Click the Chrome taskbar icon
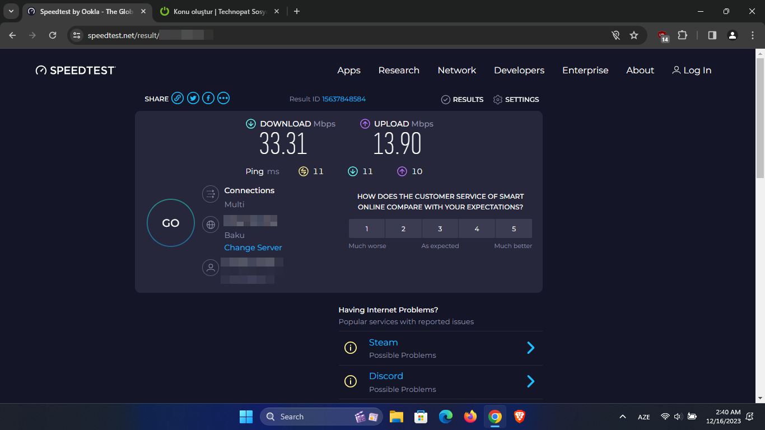This screenshot has width=765, height=430. pyautogui.click(x=495, y=417)
